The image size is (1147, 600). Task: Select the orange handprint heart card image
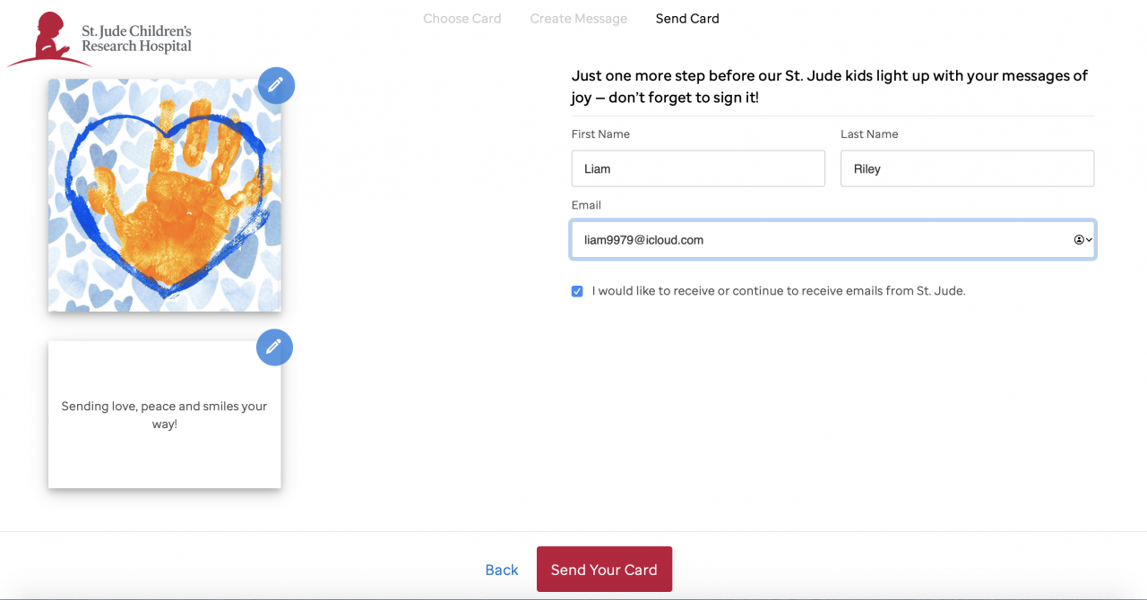click(x=164, y=195)
